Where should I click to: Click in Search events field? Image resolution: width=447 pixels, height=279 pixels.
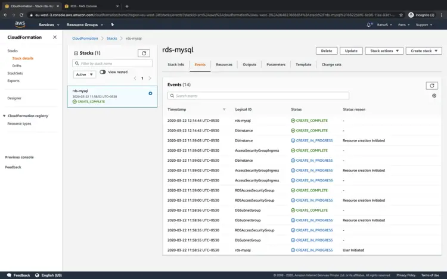coord(258,96)
